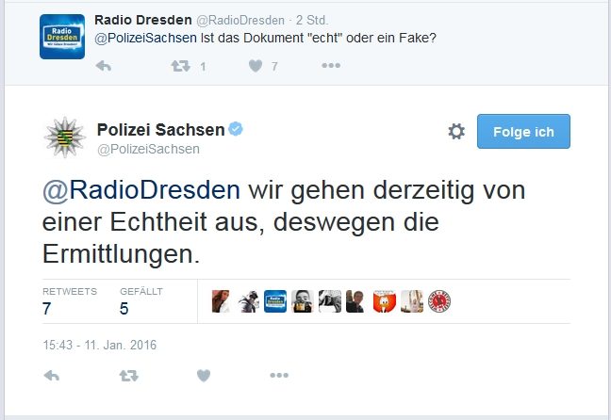Open the Polizei Sachsen avatar
This screenshot has height=420, width=611.
click(x=65, y=137)
